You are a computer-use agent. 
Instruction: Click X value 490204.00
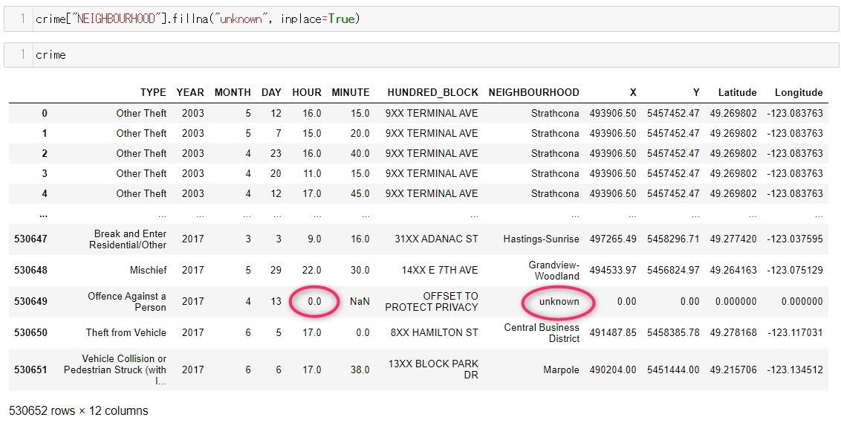(613, 369)
